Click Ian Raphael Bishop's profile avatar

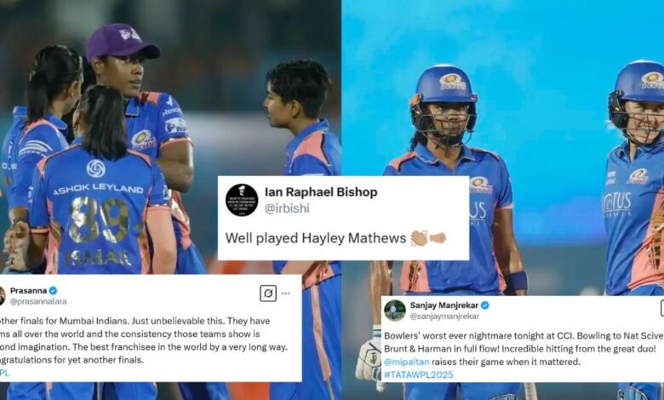[x=242, y=200]
